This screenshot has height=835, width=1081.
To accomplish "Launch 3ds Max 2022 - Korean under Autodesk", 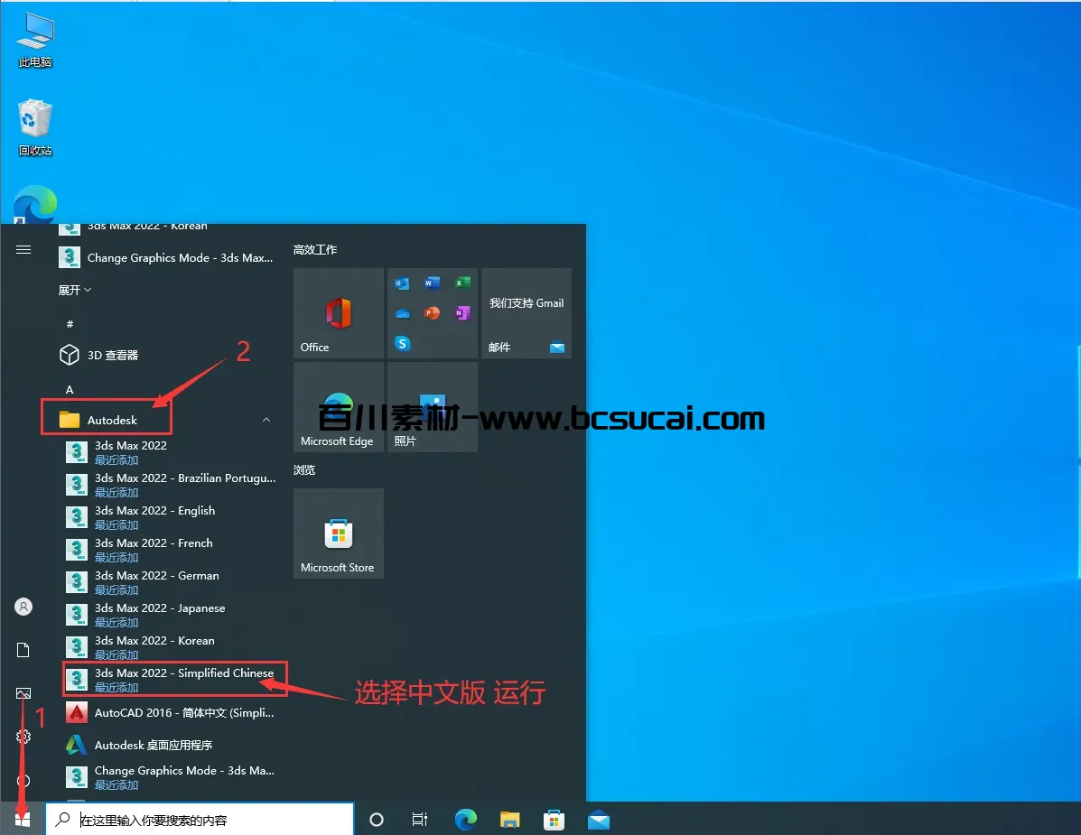I will 171,646.
